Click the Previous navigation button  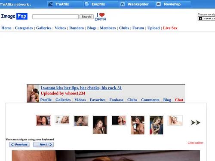coord(19,145)
